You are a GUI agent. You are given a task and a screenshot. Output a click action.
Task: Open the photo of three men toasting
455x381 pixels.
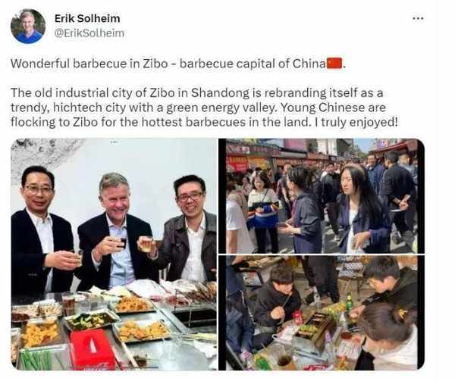pyautogui.click(x=114, y=255)
